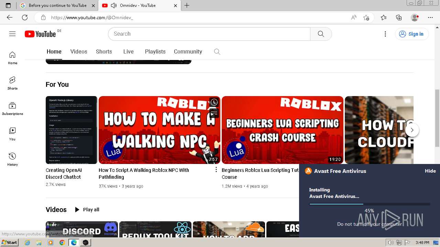This screenshot has height=247, width=440.
Task: Open Creating OpenAI Discord Chatbot title
Action: click(64, 174)
